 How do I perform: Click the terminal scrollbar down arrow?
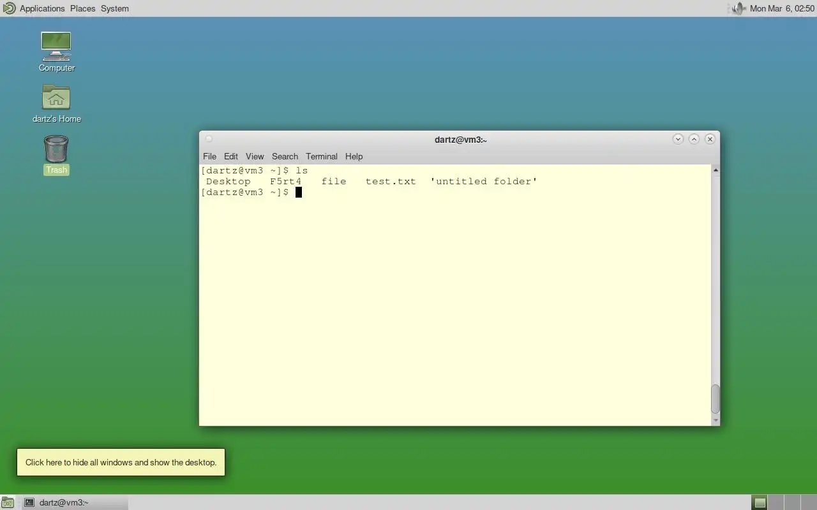[x=716, y=421]
